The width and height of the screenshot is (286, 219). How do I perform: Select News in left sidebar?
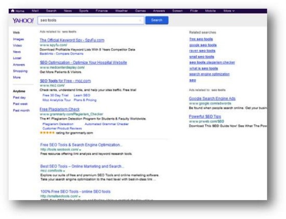[x=16, y=52]
